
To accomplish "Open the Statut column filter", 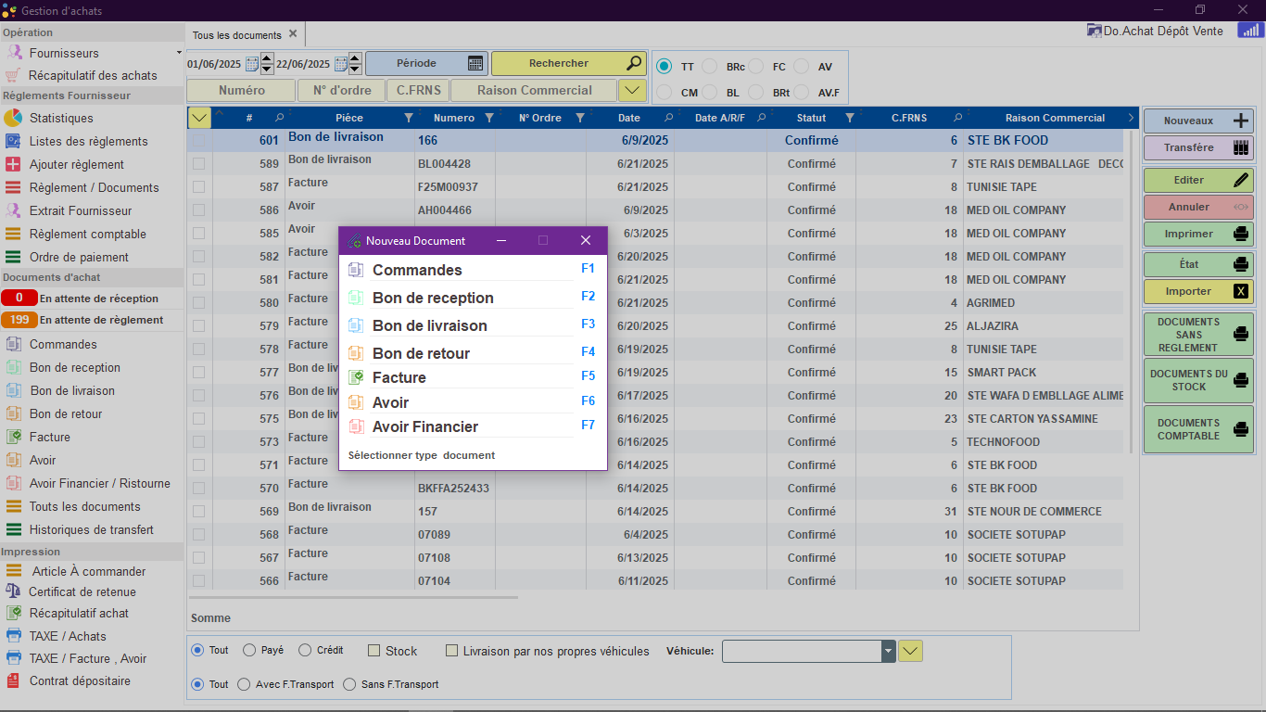I will (850, 118).
